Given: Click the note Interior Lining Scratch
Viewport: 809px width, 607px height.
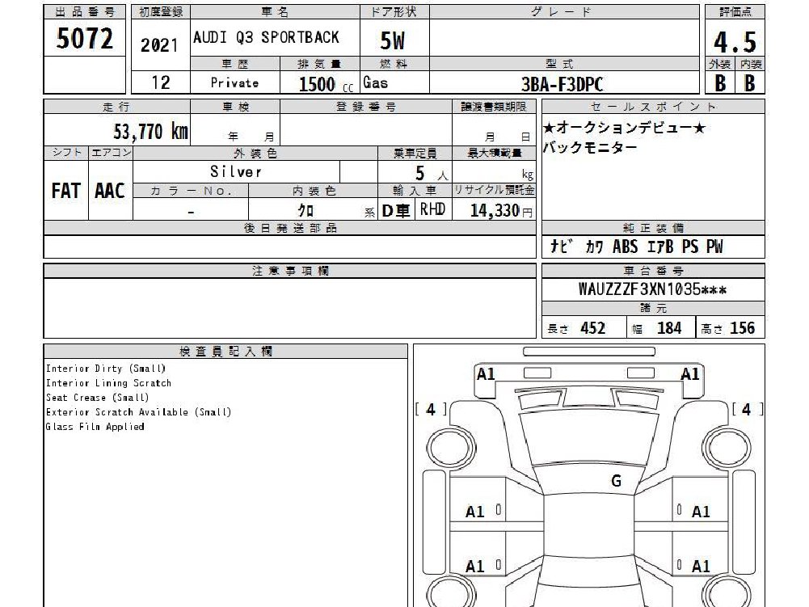Looking at the screenshot, I should pos(108,383).
